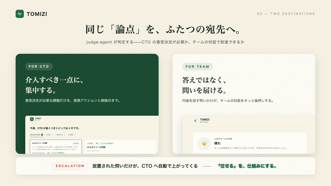This screenshot has height=186, width=331.
Task: Click the small TOMIZI for CTO logo icon
Action: 32,119
